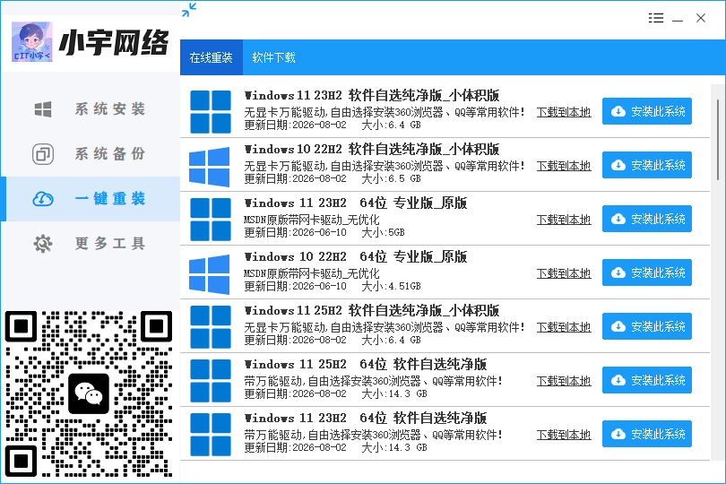Click the 一键重装 cloud icon
Image resolution: width=726 pixels, height=484 pixels.
[43, 199]
